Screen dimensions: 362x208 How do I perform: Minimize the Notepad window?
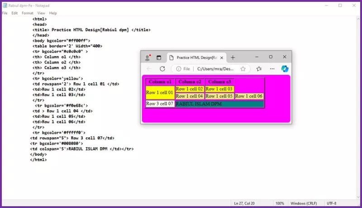pyautogui.click(x=326, y=5)
